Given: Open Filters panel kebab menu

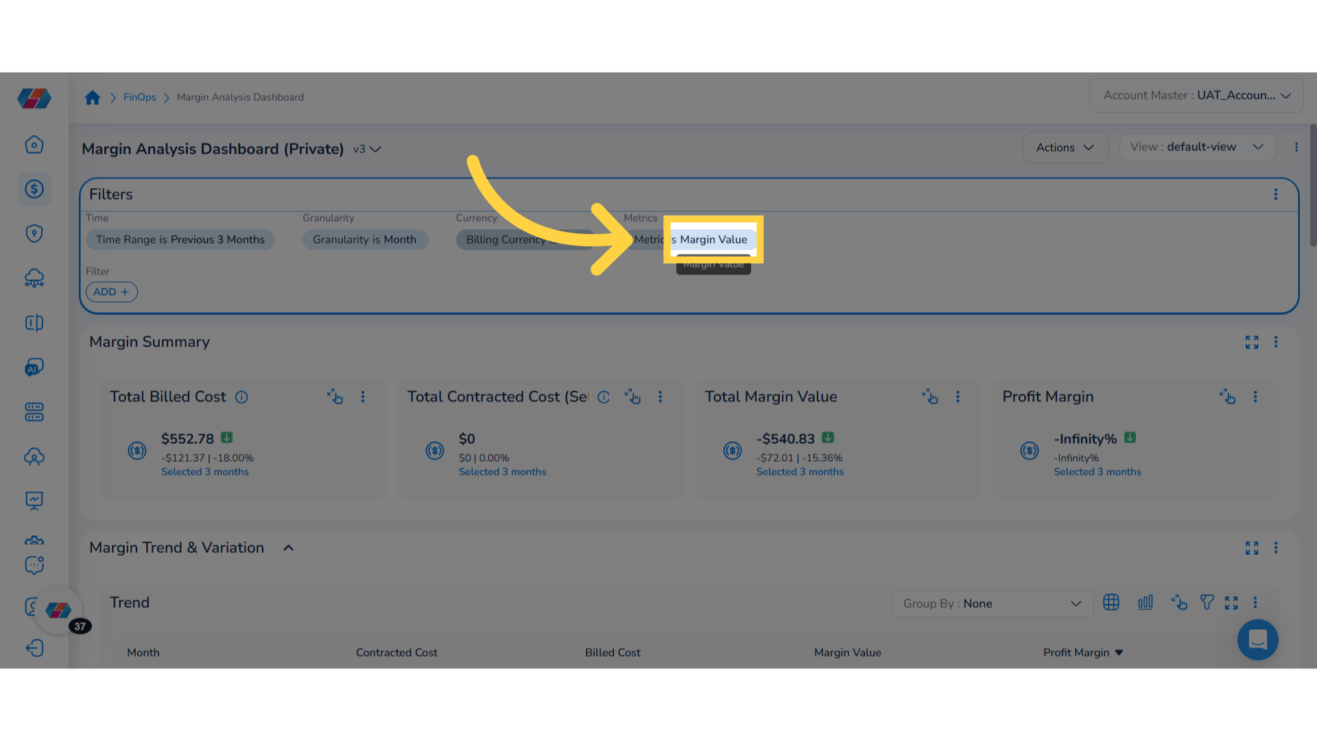Looking at the screenshot, I should pyautogui.click(x=1276, y=195).
